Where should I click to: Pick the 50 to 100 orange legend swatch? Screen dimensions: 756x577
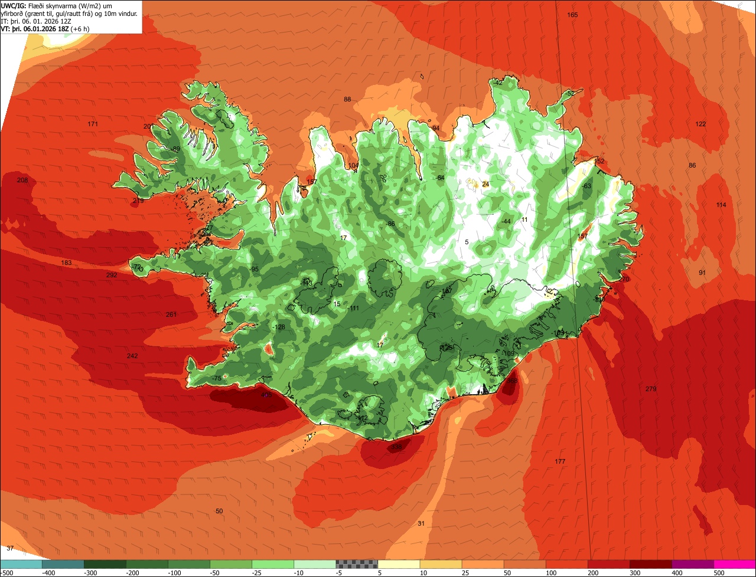point(524,564)
